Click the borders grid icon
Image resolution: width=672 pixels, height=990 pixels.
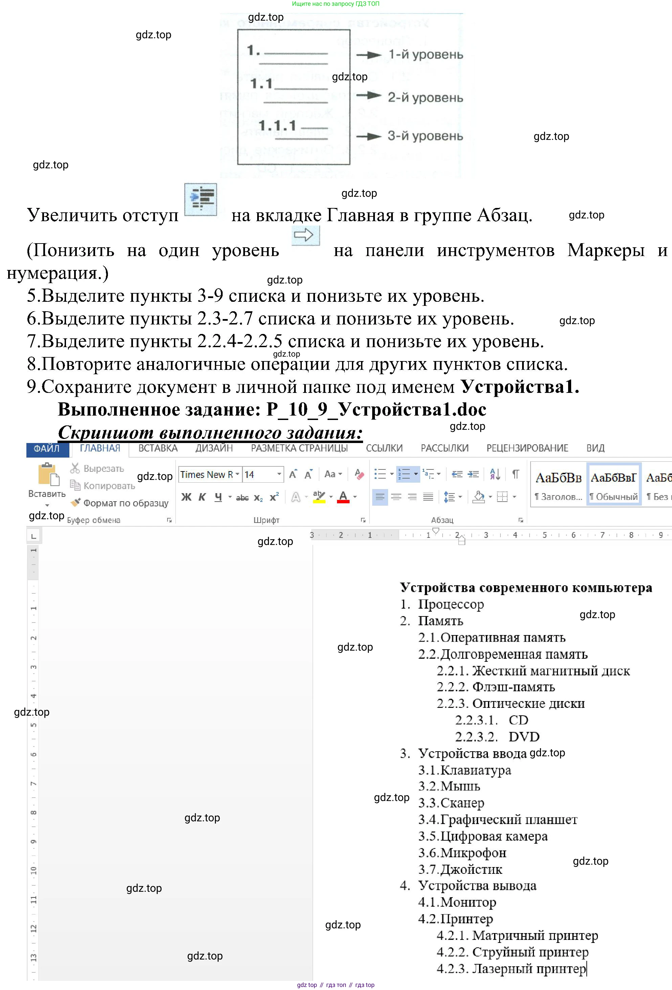click(502, 497)
